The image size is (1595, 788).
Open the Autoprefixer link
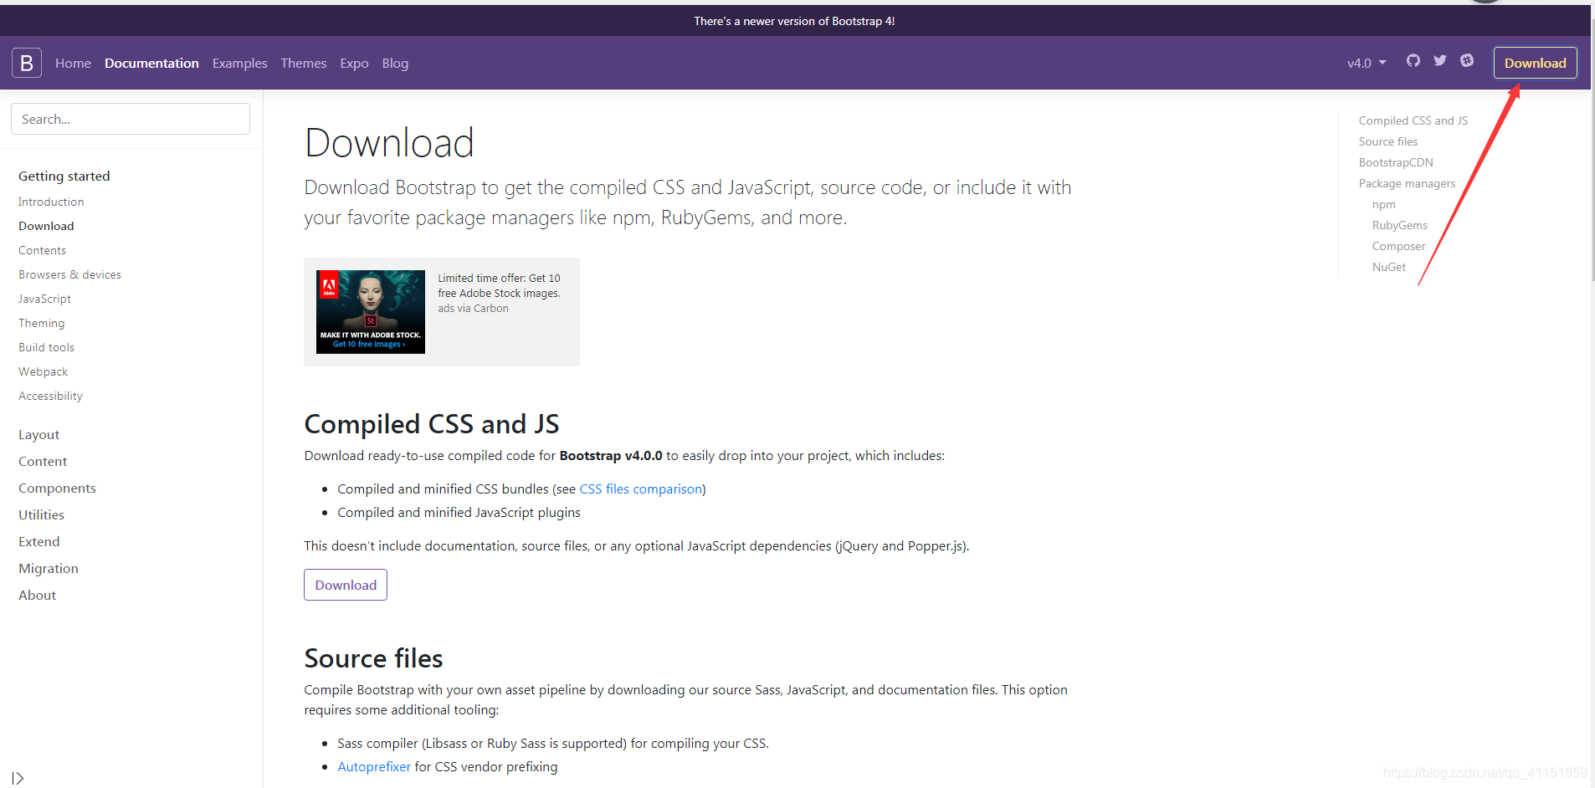(x=374, y=766)
